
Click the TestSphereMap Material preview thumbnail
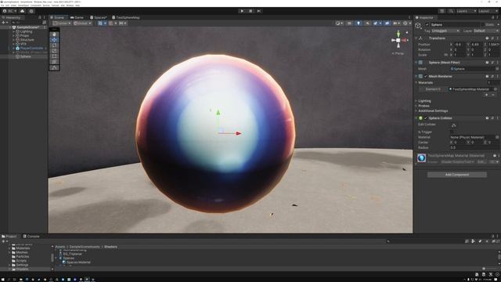[421, 158]
